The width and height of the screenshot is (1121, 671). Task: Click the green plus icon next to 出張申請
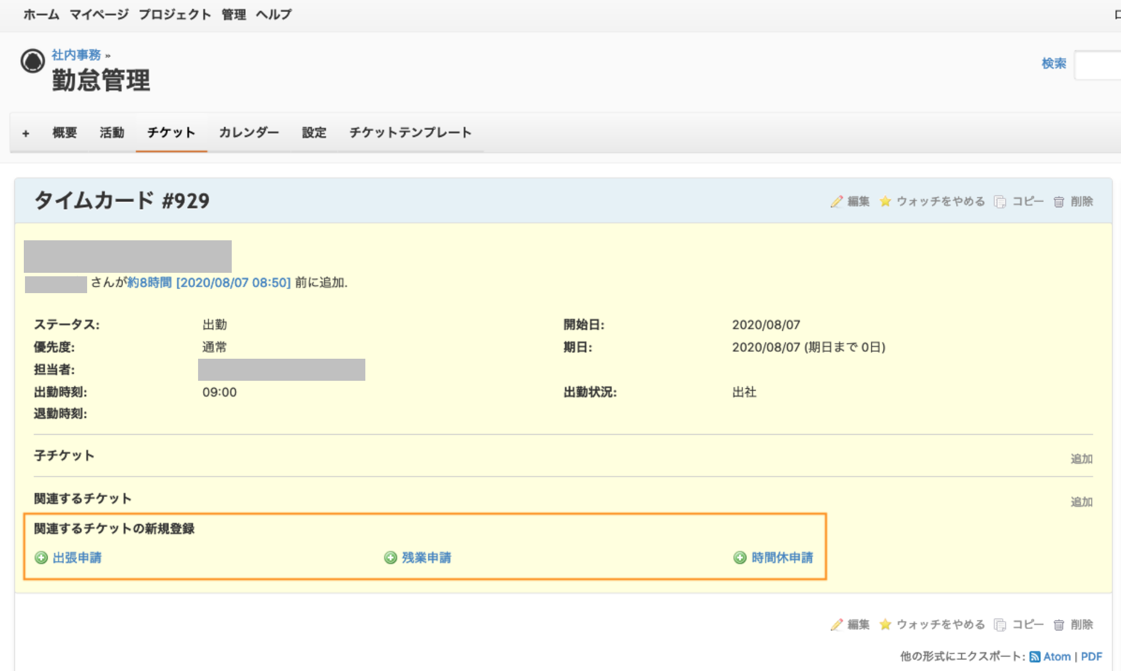point(41,558)
